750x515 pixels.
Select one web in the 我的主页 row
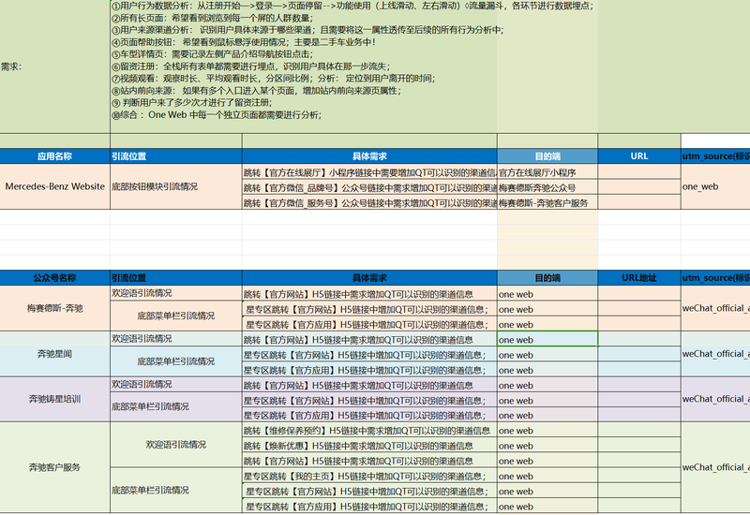click(x=547, y=477)
